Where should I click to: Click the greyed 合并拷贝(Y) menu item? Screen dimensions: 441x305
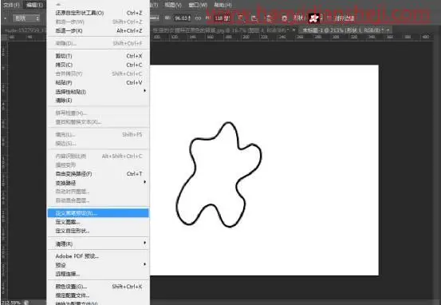click(x=98, y=73)
